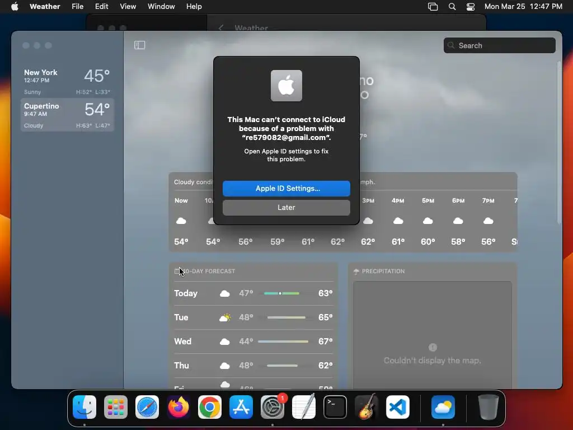573x430 pixels.
Task: Open Control Center in menu bar
Action: (x=471, y=6)
